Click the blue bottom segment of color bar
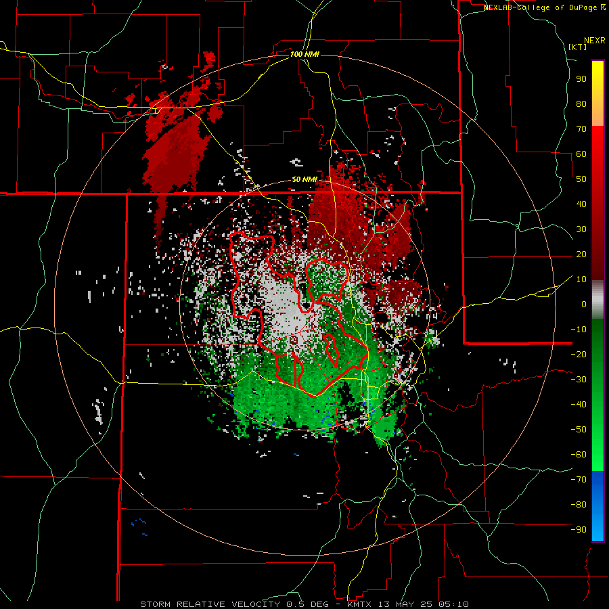The width and height of the screenshot is (609, 609). (597, 505)
